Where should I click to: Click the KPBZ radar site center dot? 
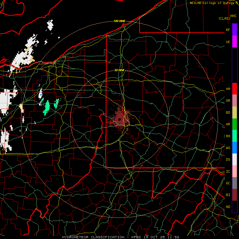(x=119, y=119)
